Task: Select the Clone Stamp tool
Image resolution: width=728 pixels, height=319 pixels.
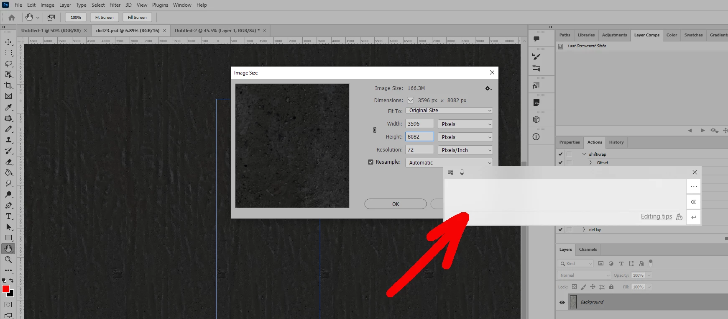Action: pos(8,140)
